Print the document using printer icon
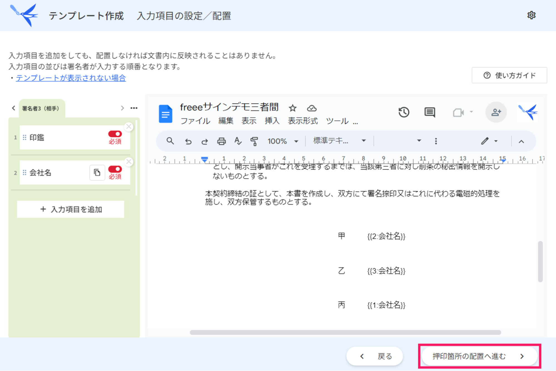Viewport: 556px width, 371px height. [221, 141]
